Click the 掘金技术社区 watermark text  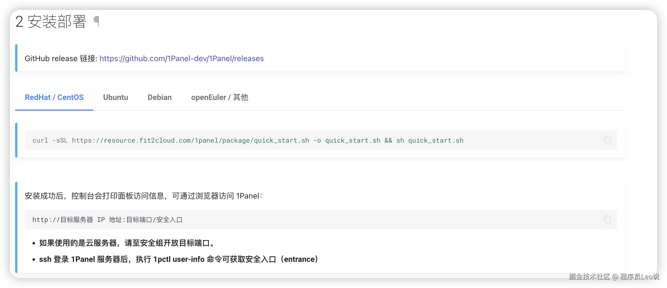coord(590,277)
